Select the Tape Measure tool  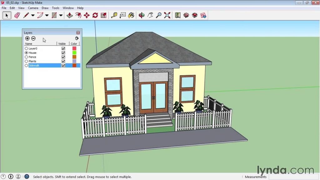(114, 15)
